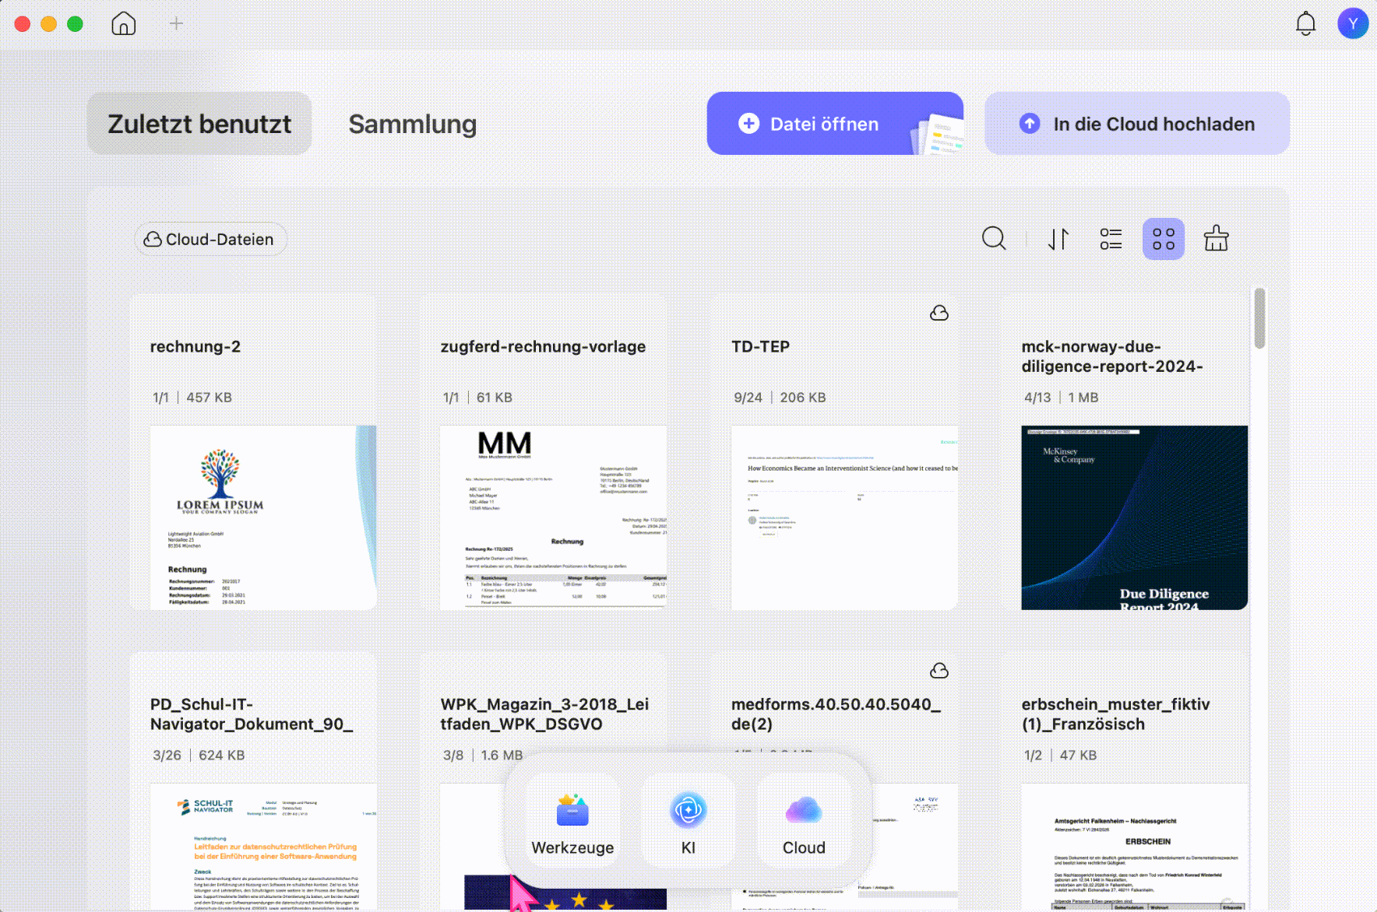Switch to the Sammlung tab

coord(412,124)
